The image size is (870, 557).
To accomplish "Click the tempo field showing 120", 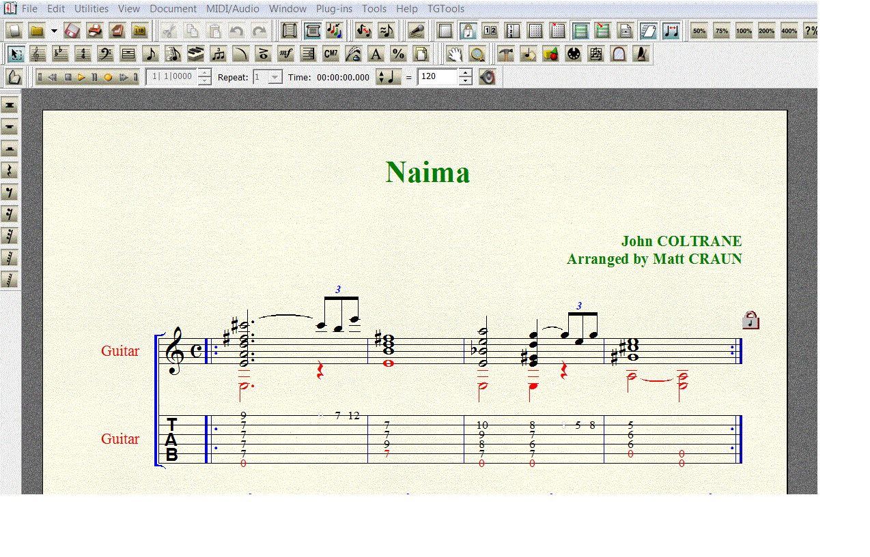I will 437,77.
